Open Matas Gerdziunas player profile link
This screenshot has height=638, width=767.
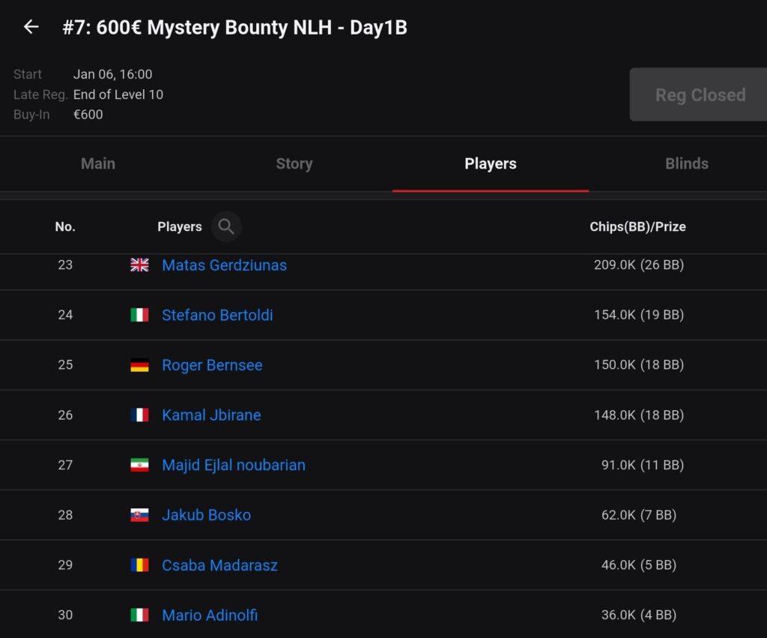pyautogui.click(x=224, y=265)
